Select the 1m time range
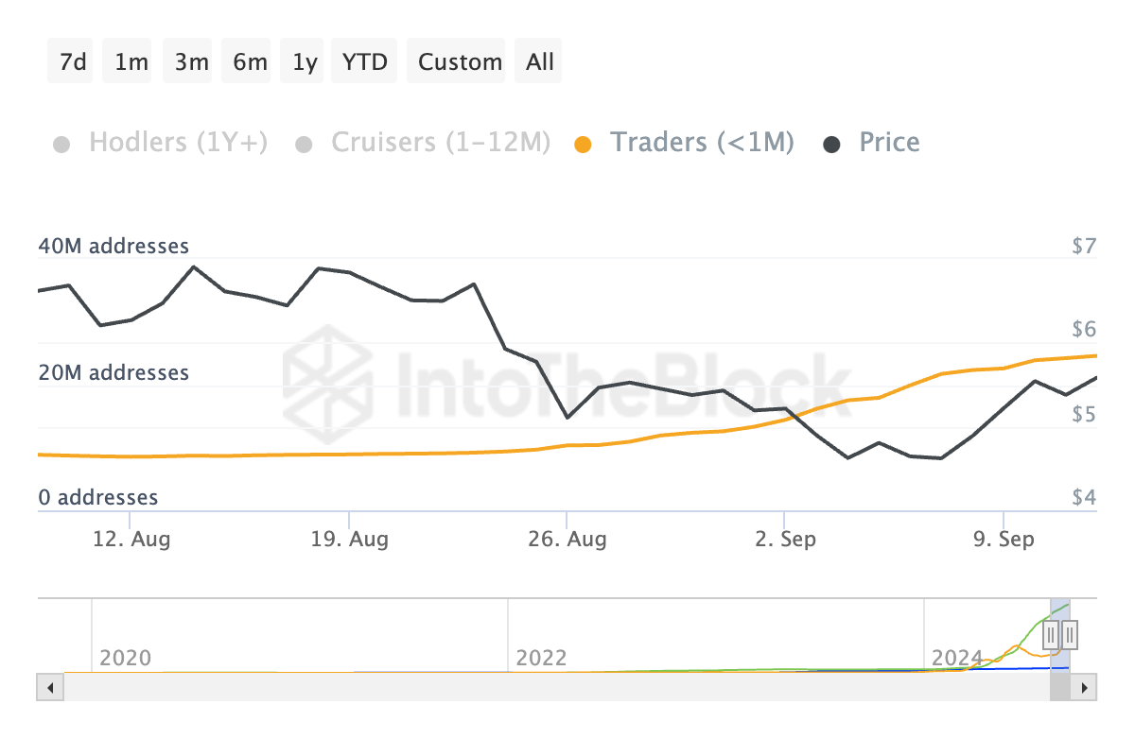Viewport: 1135px width, 756px height. tap(131, 62)
